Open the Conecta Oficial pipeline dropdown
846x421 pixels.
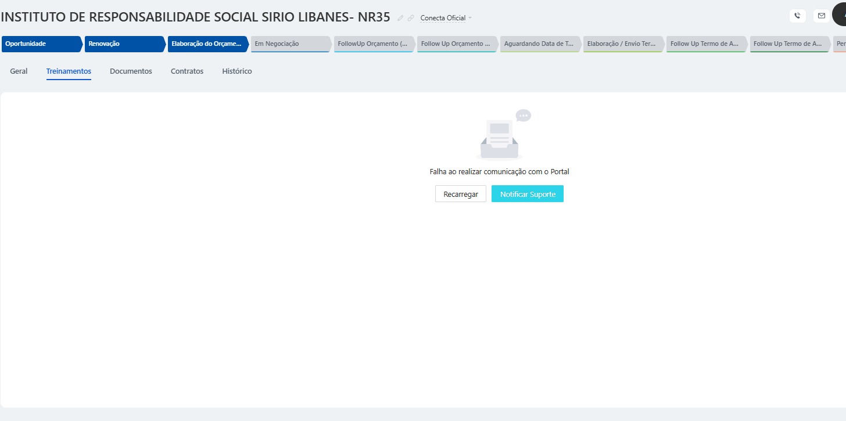[446, 18]
